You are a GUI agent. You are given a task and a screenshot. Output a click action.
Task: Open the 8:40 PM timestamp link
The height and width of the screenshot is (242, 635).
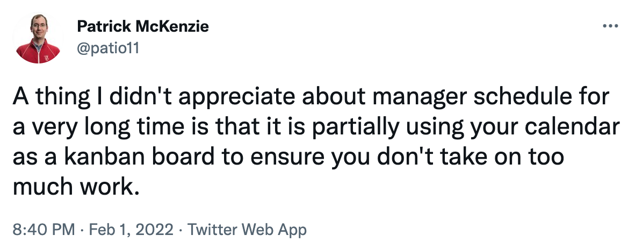tap(44, 230)
